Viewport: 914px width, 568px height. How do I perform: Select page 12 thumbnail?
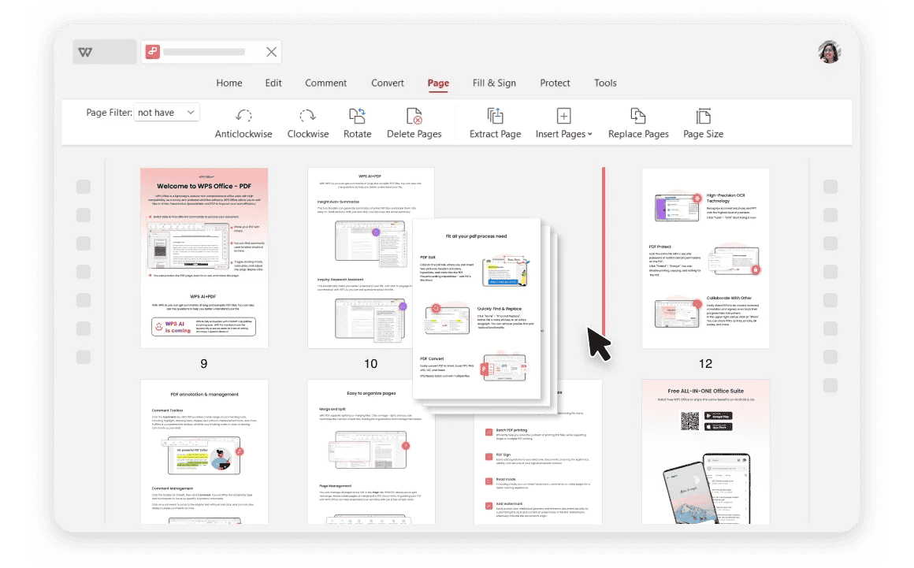706,258
